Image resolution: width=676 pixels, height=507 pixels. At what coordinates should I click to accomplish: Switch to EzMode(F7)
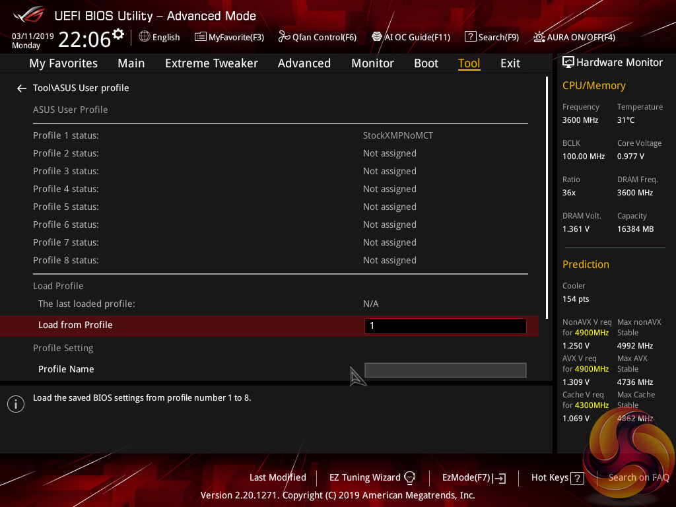click(467, 477)
